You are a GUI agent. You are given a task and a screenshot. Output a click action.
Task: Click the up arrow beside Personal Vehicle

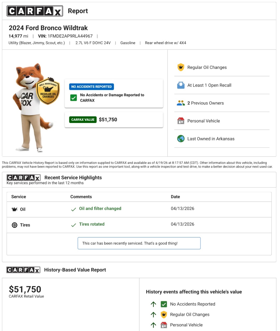coord(153,325)
